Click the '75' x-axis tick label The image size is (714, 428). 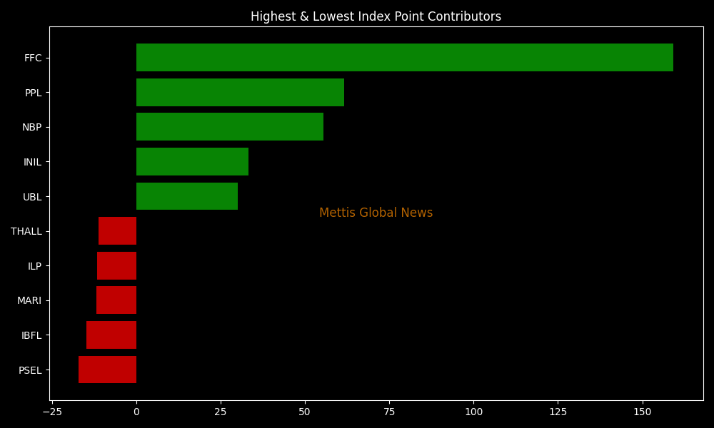click(x=389, y=412)
